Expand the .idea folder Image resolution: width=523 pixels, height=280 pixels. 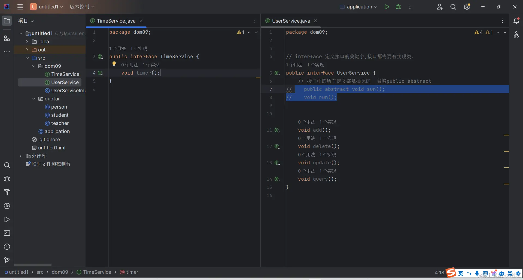(x=27, y=42)
